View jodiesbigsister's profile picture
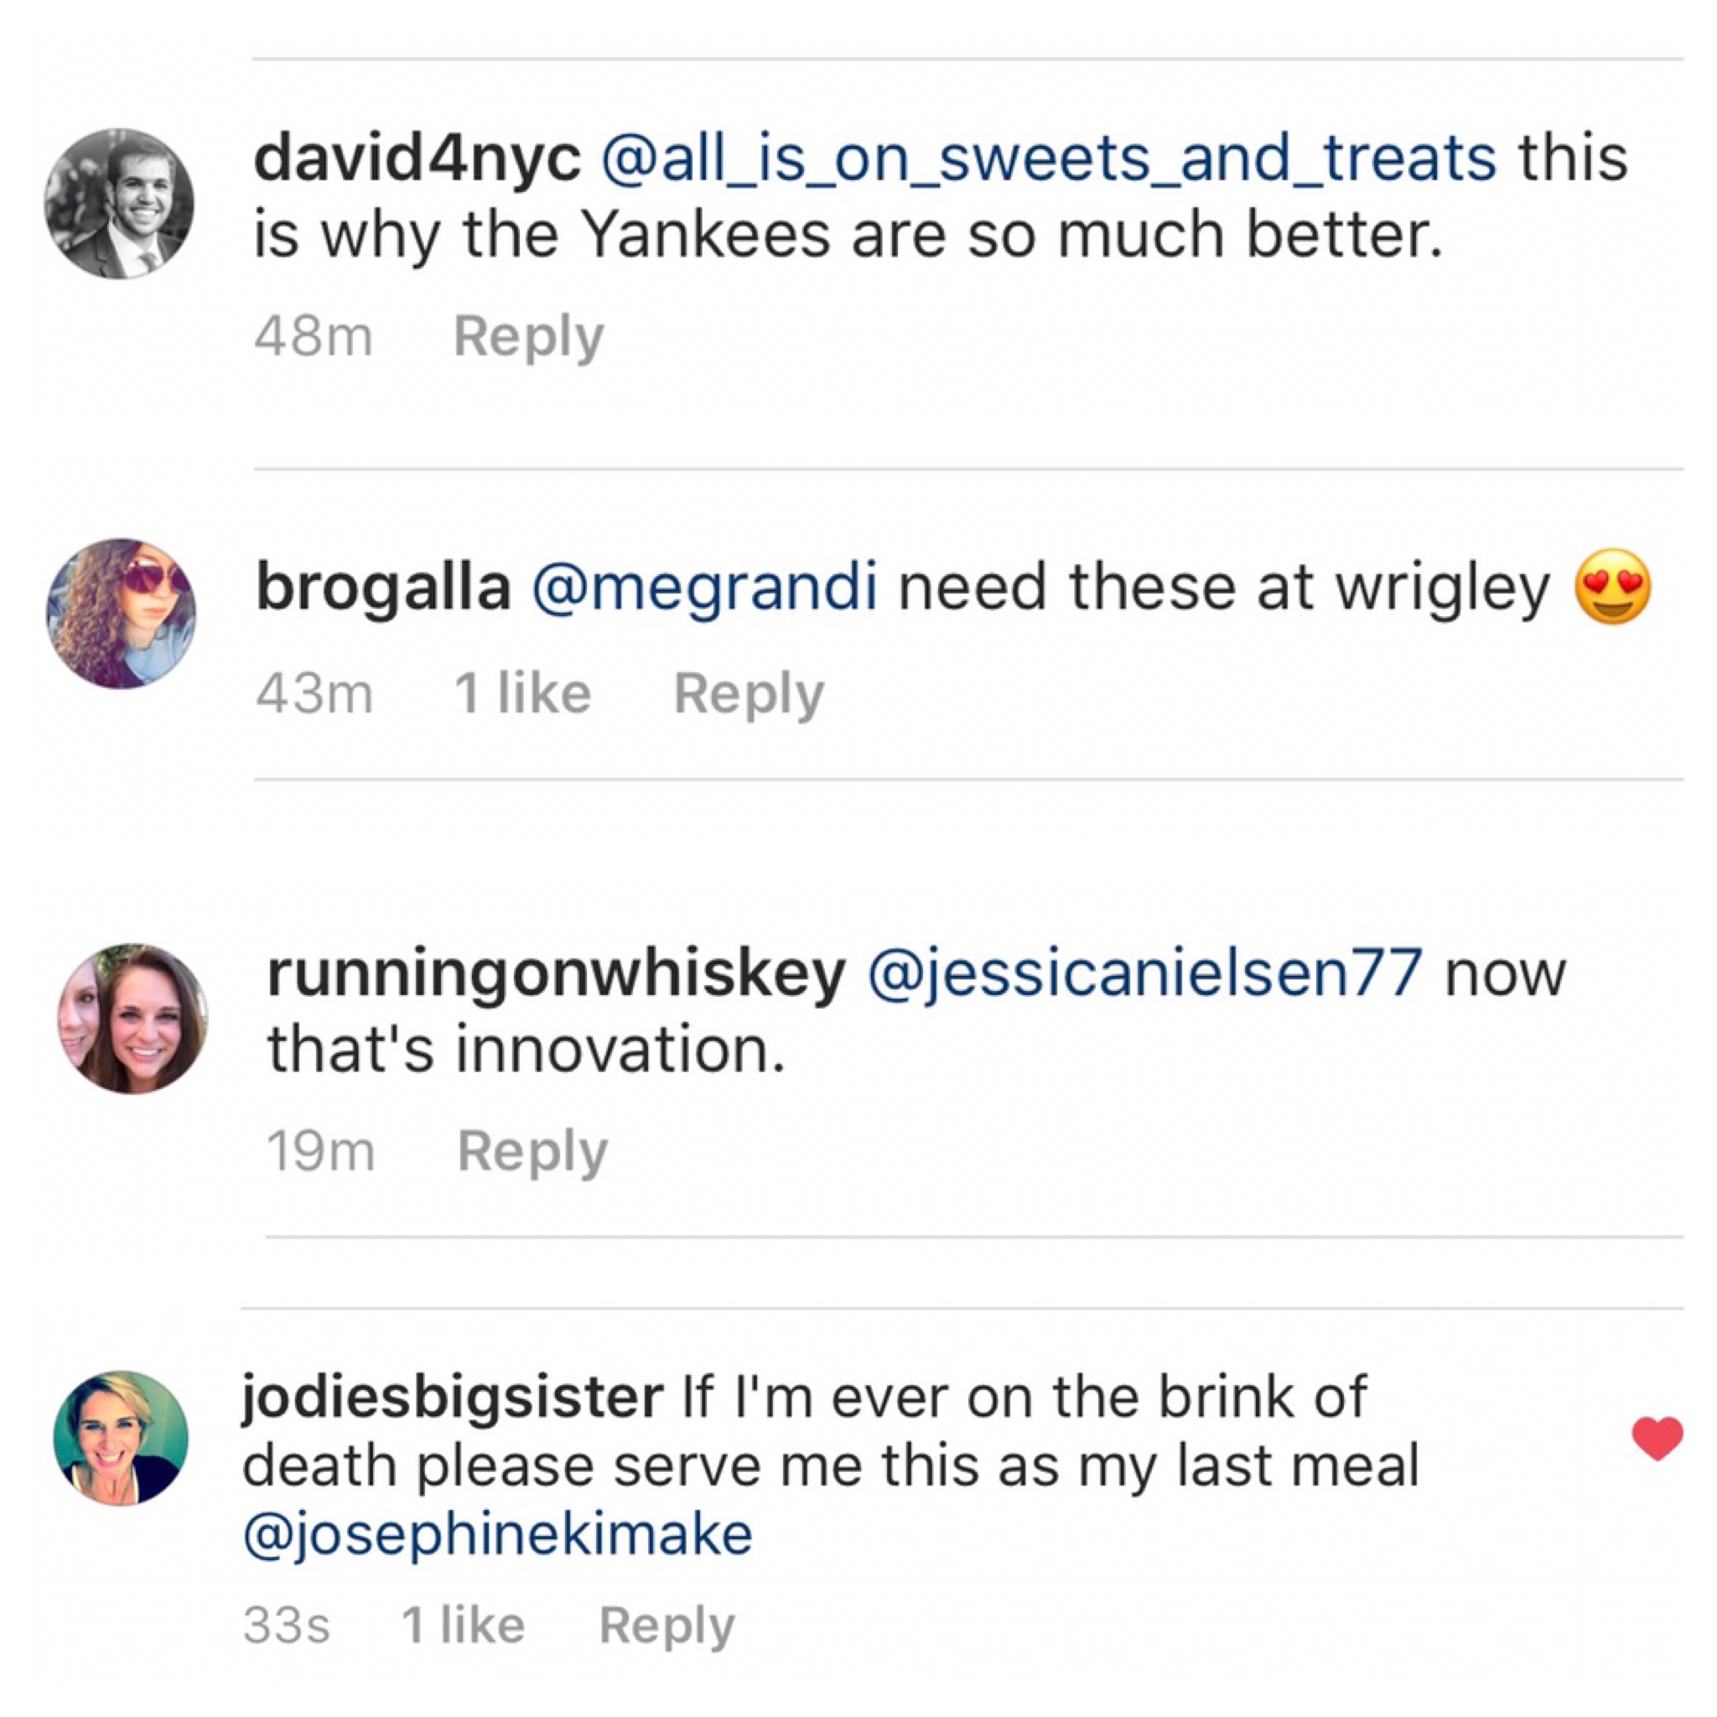The image size is (1717, 1717). (x=121, y=1438)
